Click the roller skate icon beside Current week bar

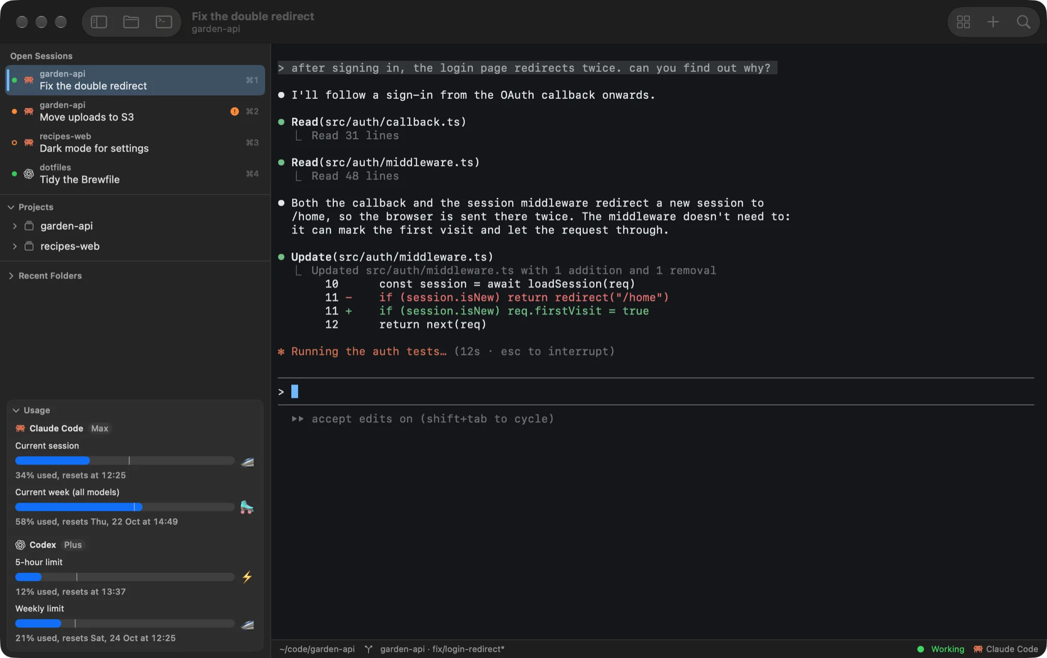pyautogui.click(x=247, y=507)
